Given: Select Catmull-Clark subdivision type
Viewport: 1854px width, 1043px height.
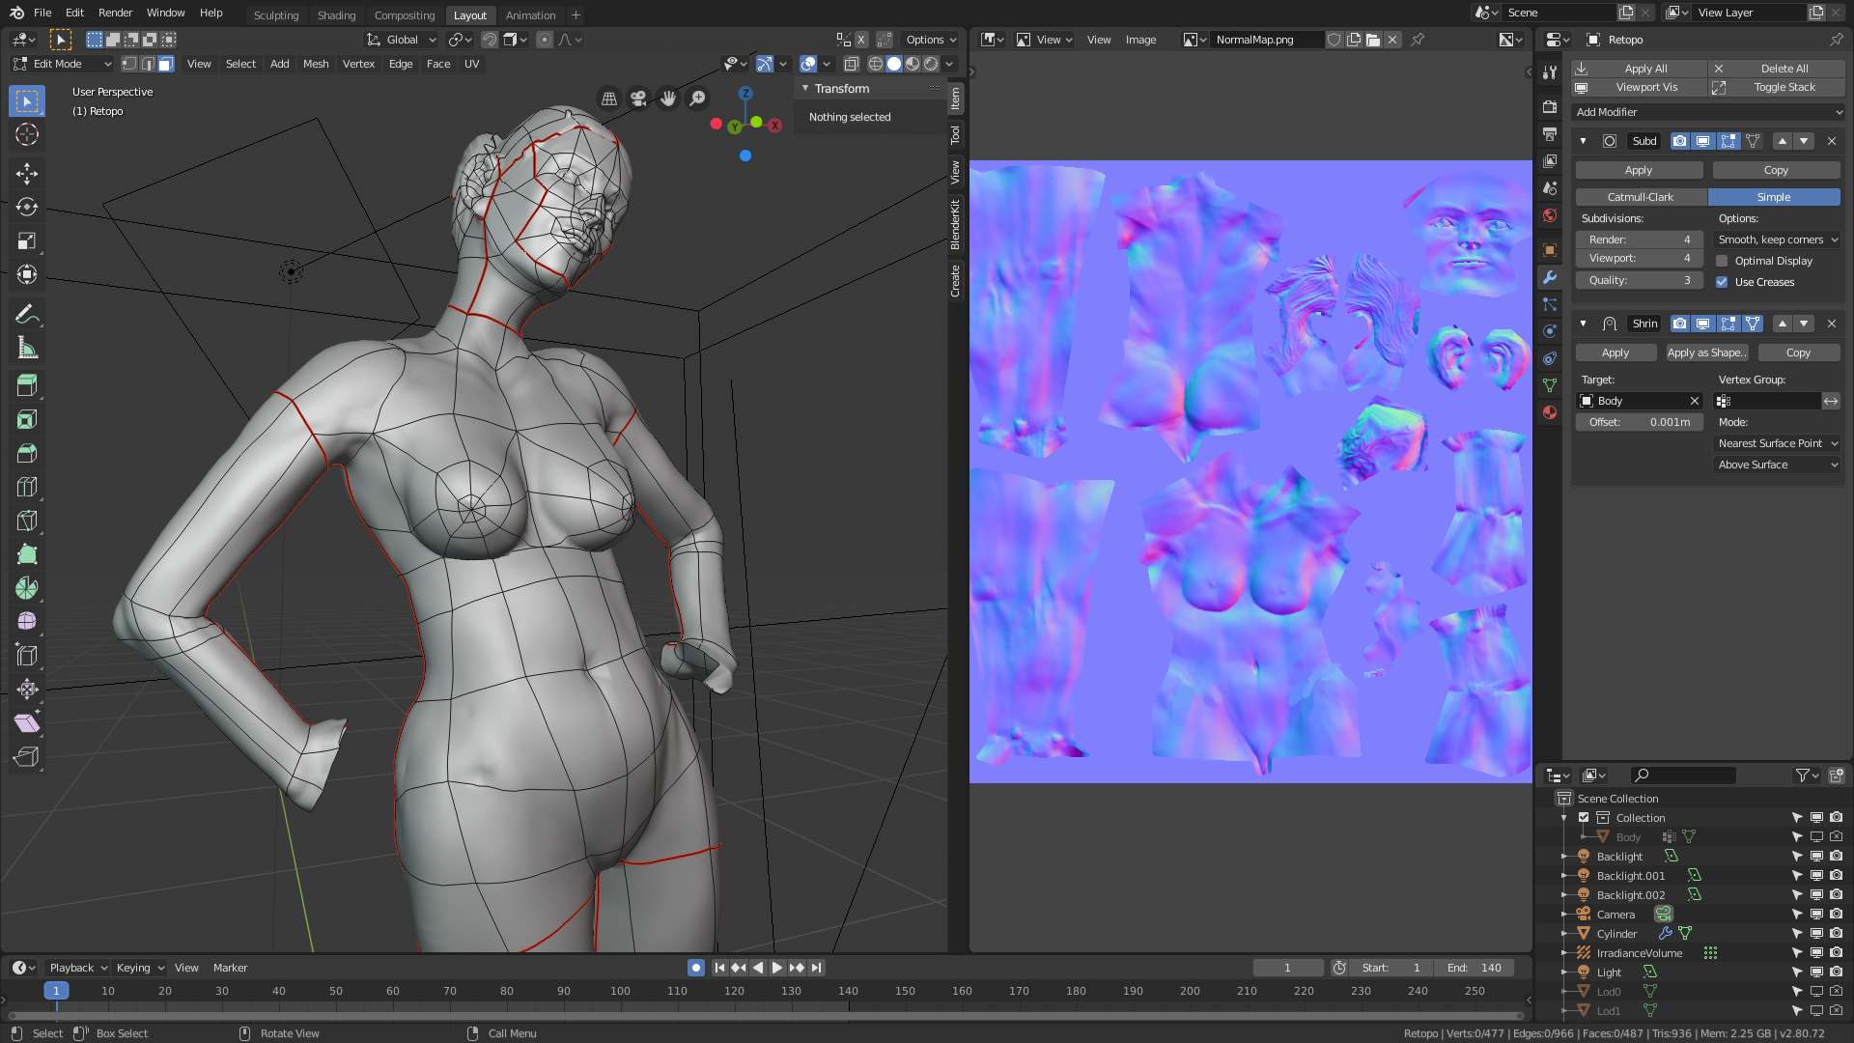Looking at the screenshot, I should click(x=1641, y=197).
